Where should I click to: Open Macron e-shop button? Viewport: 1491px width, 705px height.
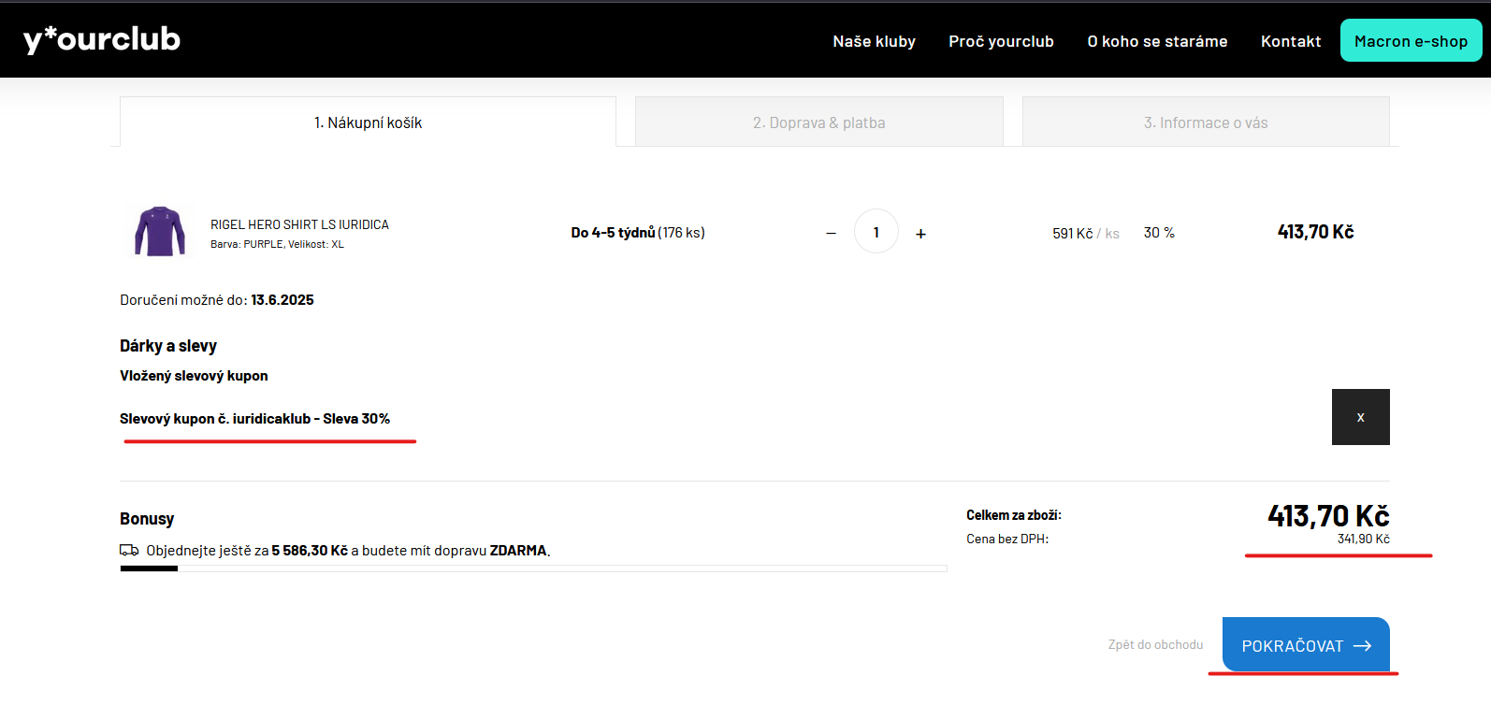click(1411, 41)
